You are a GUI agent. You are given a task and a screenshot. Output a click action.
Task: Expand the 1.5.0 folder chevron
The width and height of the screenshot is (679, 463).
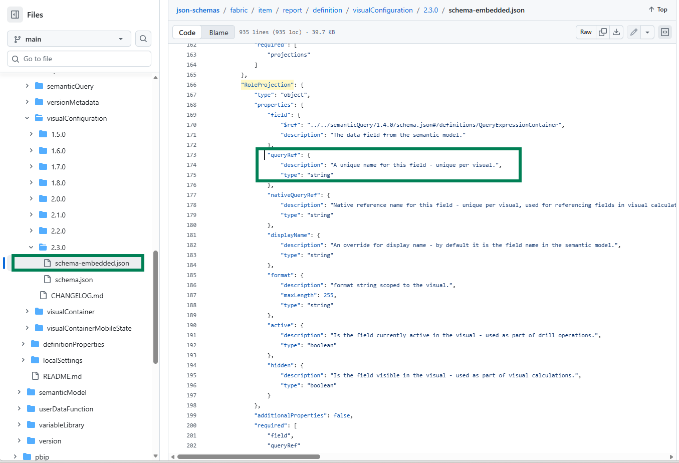coord(31,134)
